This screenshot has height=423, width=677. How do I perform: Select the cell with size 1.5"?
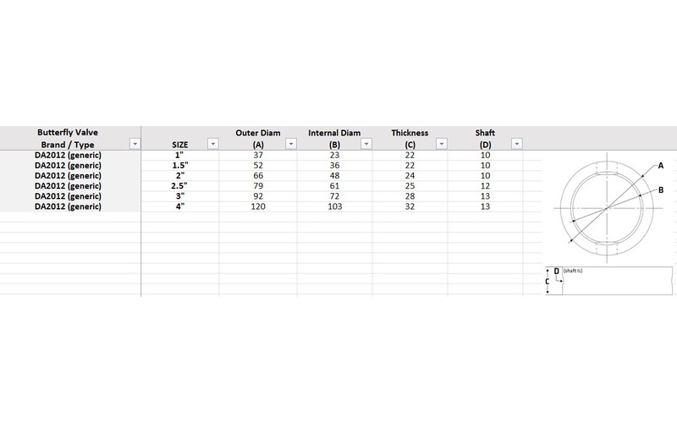click(180, 165)
